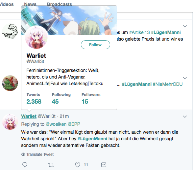Screen dimensions: 193x170
Task: Open the green dragon avatar profile
Action: tap(10, 83)
